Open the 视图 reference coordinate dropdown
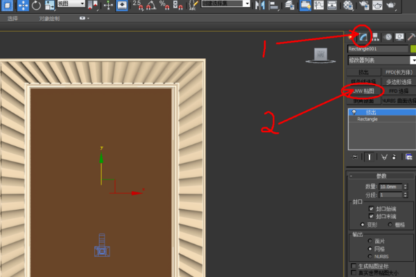416x277 pixels. 71,3
